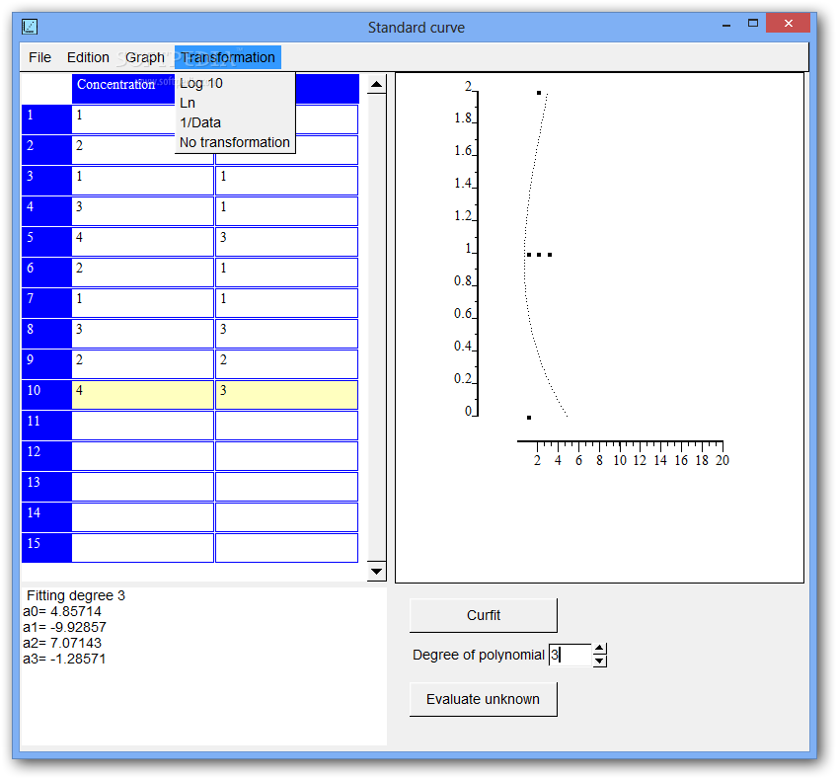Minimize the Standard curve window

pyautogui.click(x=726, y=24)
